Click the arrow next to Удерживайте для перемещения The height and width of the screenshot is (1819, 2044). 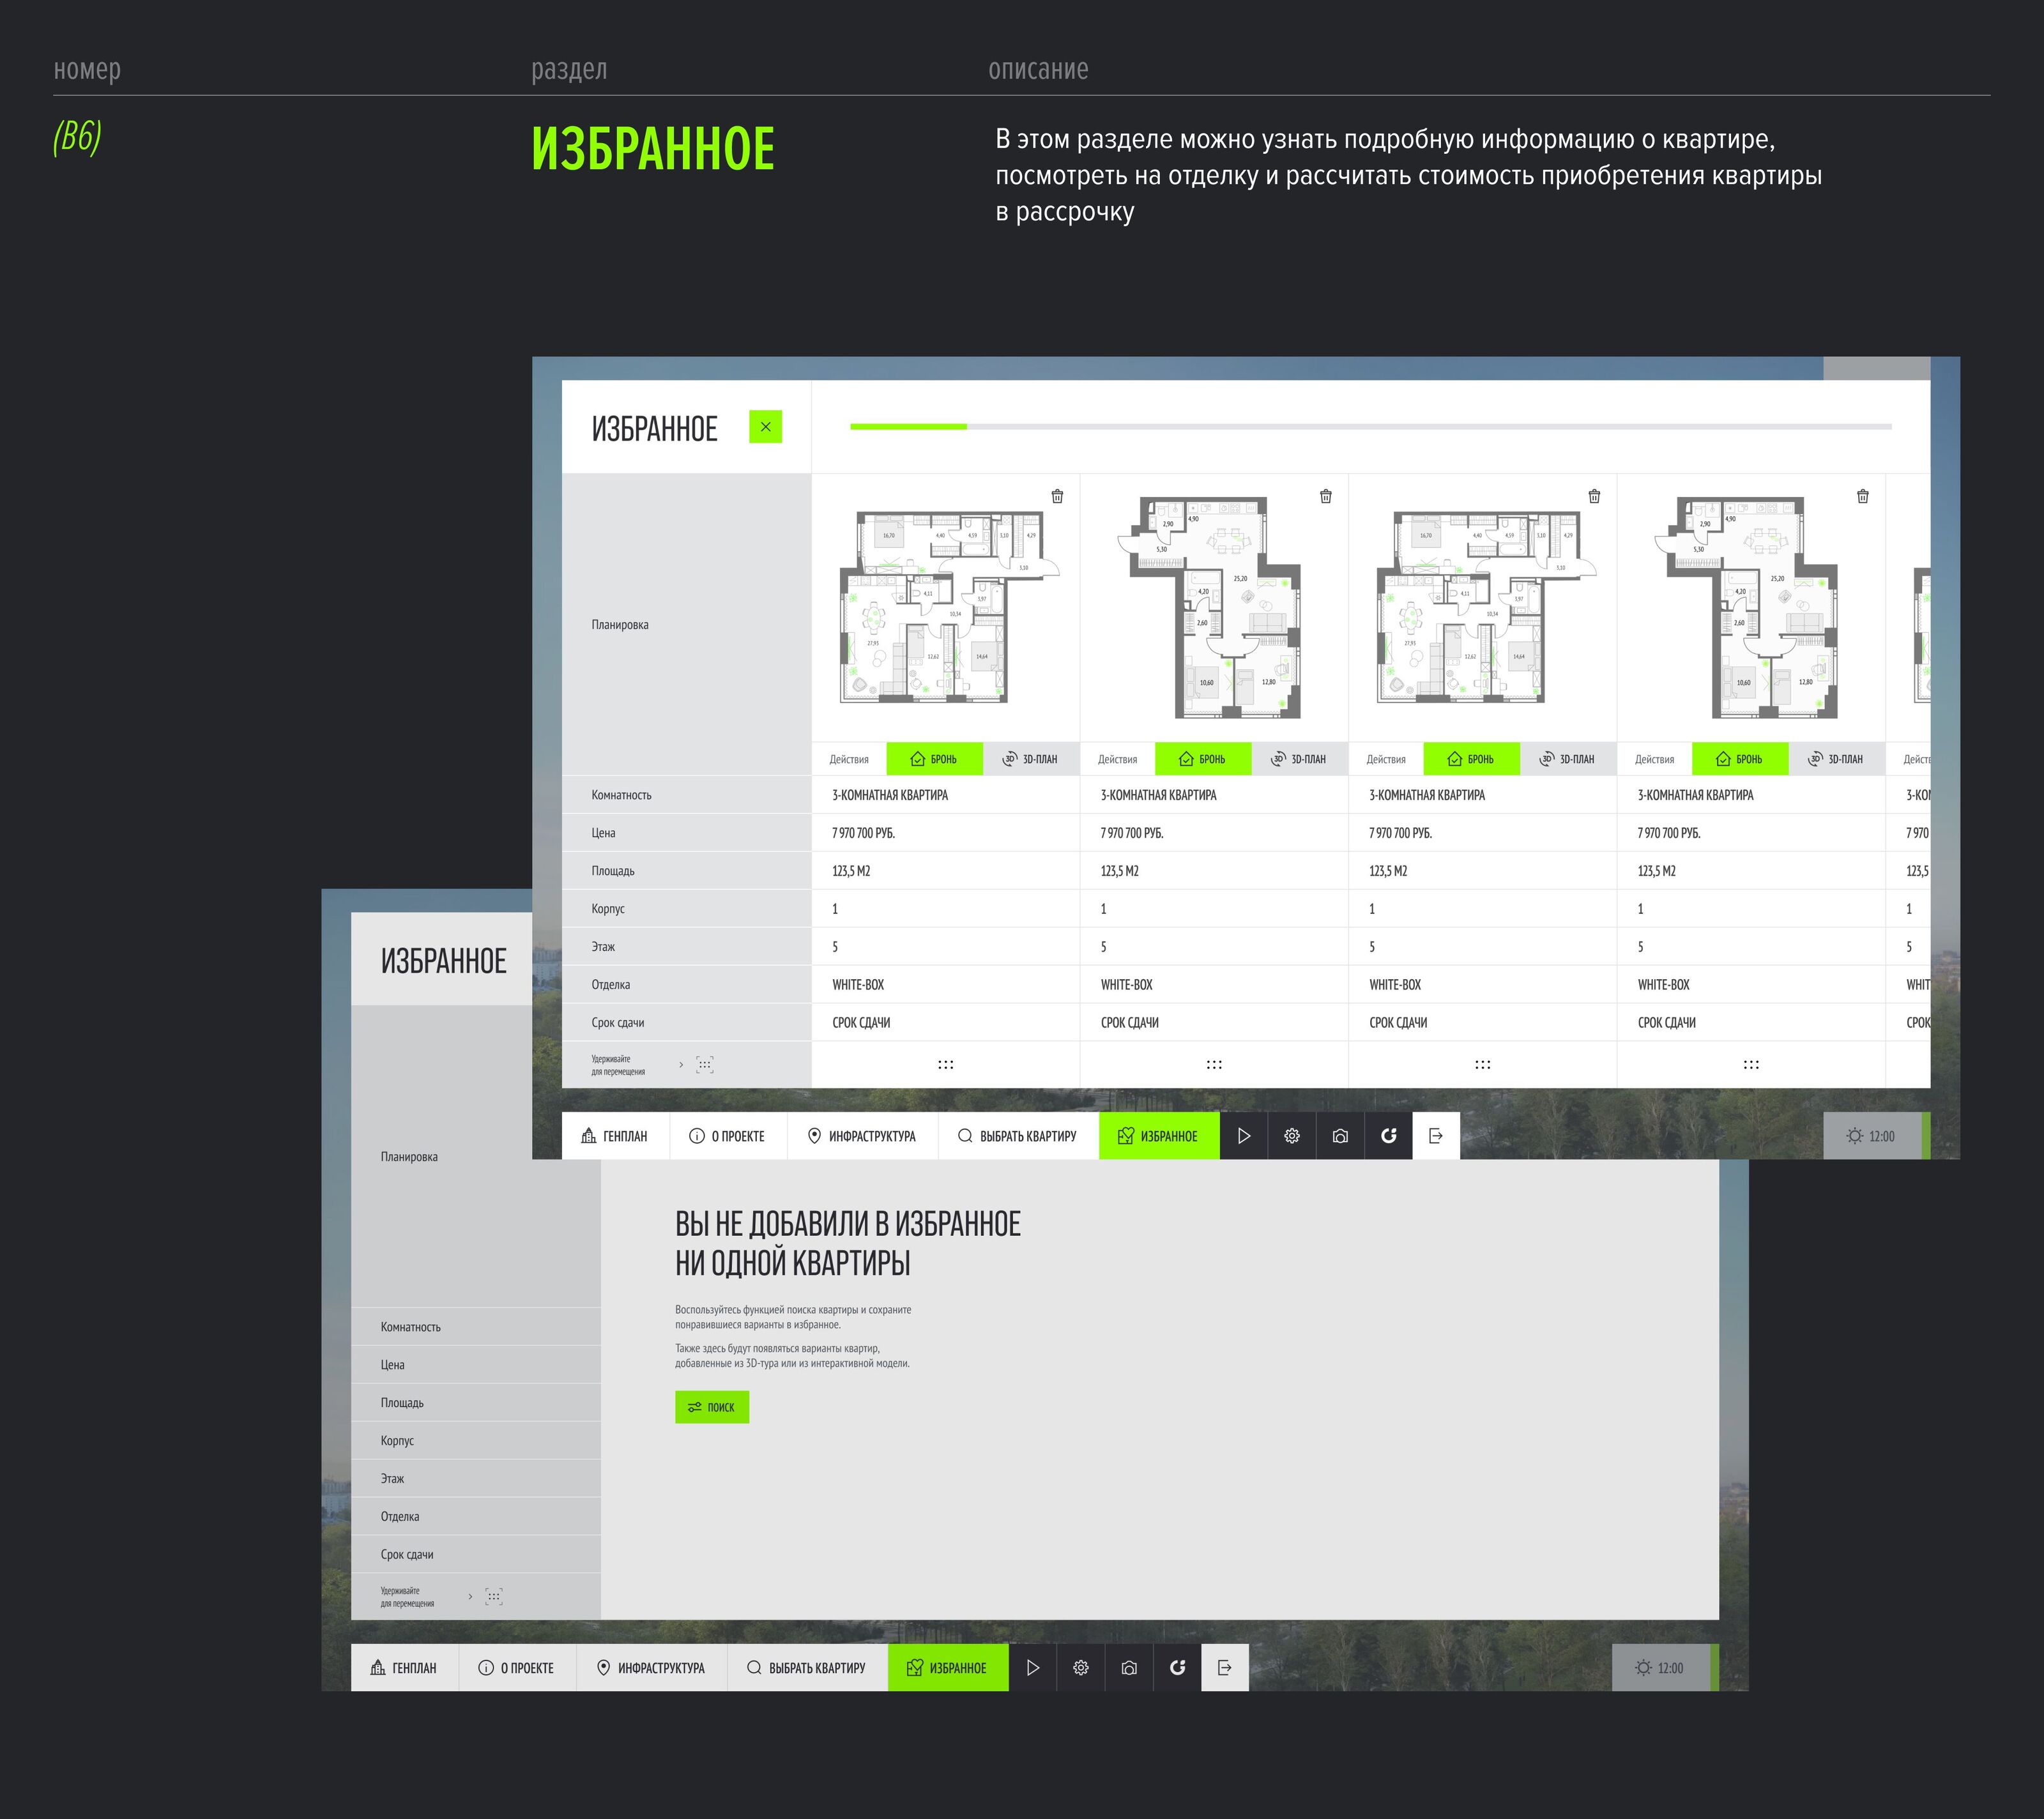[681, 1065]
